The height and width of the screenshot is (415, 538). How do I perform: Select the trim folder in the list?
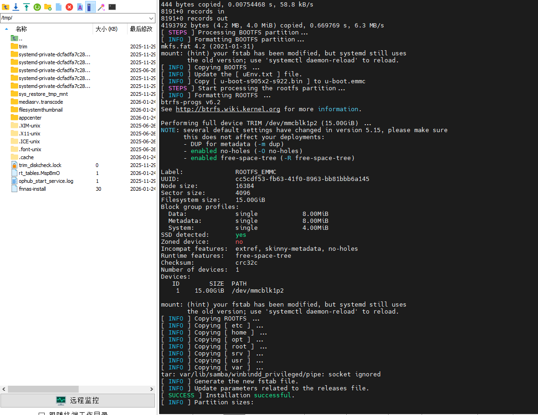pyautogui.click(x=23, y=47)
